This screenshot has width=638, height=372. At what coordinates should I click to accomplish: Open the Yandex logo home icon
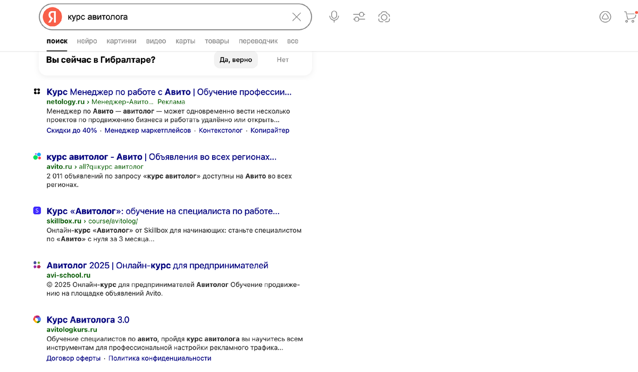[x=52, y=17]
